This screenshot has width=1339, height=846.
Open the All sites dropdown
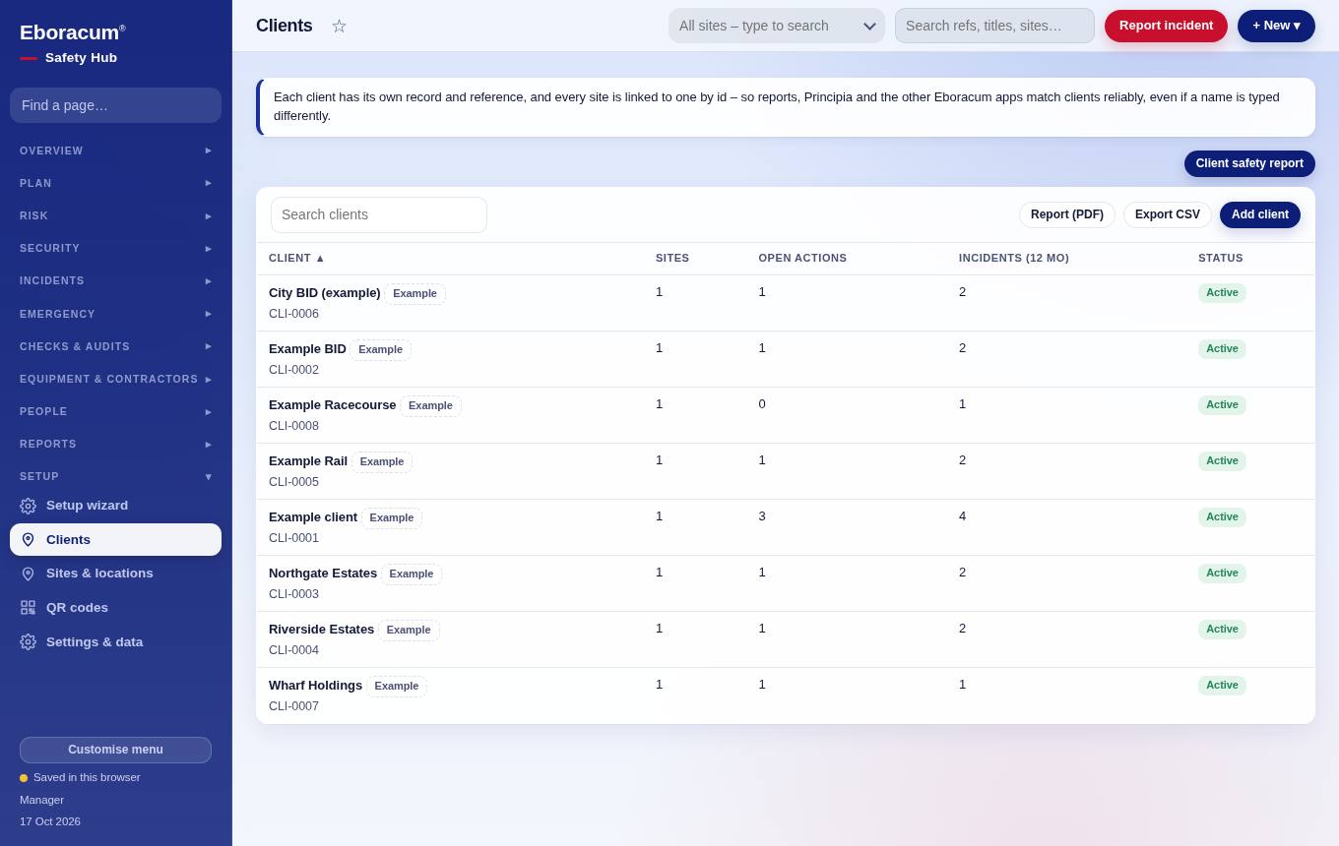[x=777, y=26]
